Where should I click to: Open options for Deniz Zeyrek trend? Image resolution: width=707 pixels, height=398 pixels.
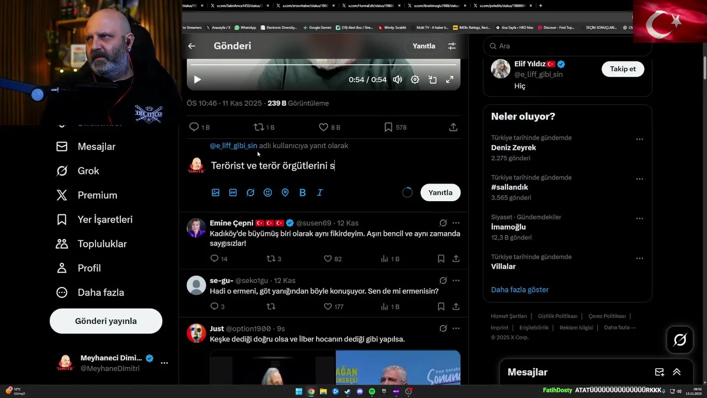click(x=640, y=139)
